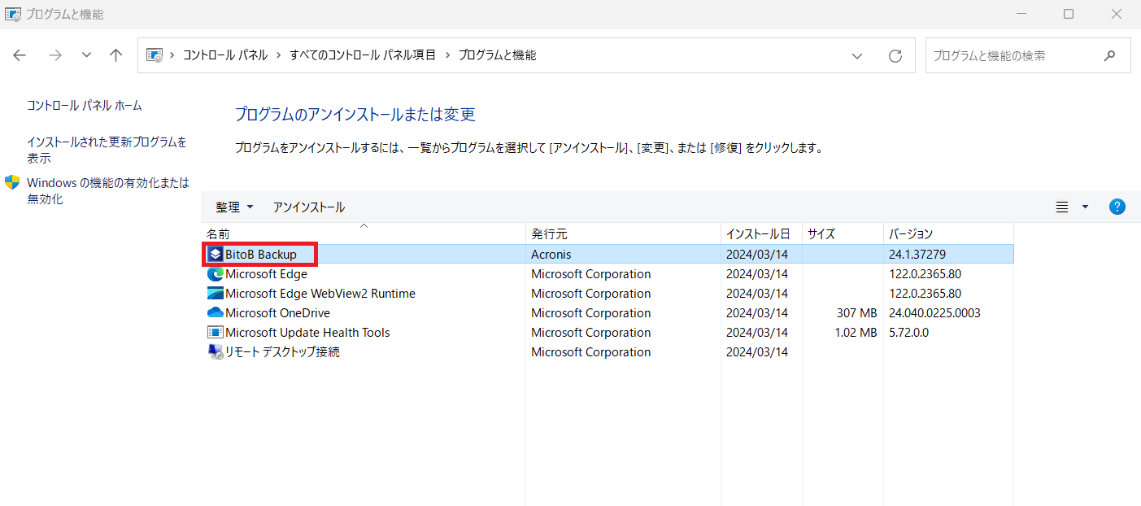Select プログラムと機能 breadcrumb segment
The width and height of the screenshot is (1141, 506).
[498, 55]
